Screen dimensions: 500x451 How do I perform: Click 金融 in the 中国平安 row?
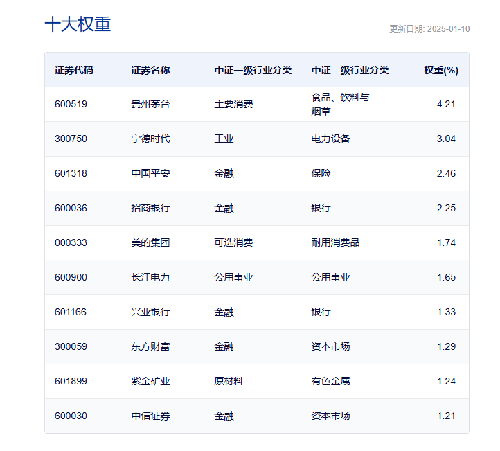(x=224, y=173)
